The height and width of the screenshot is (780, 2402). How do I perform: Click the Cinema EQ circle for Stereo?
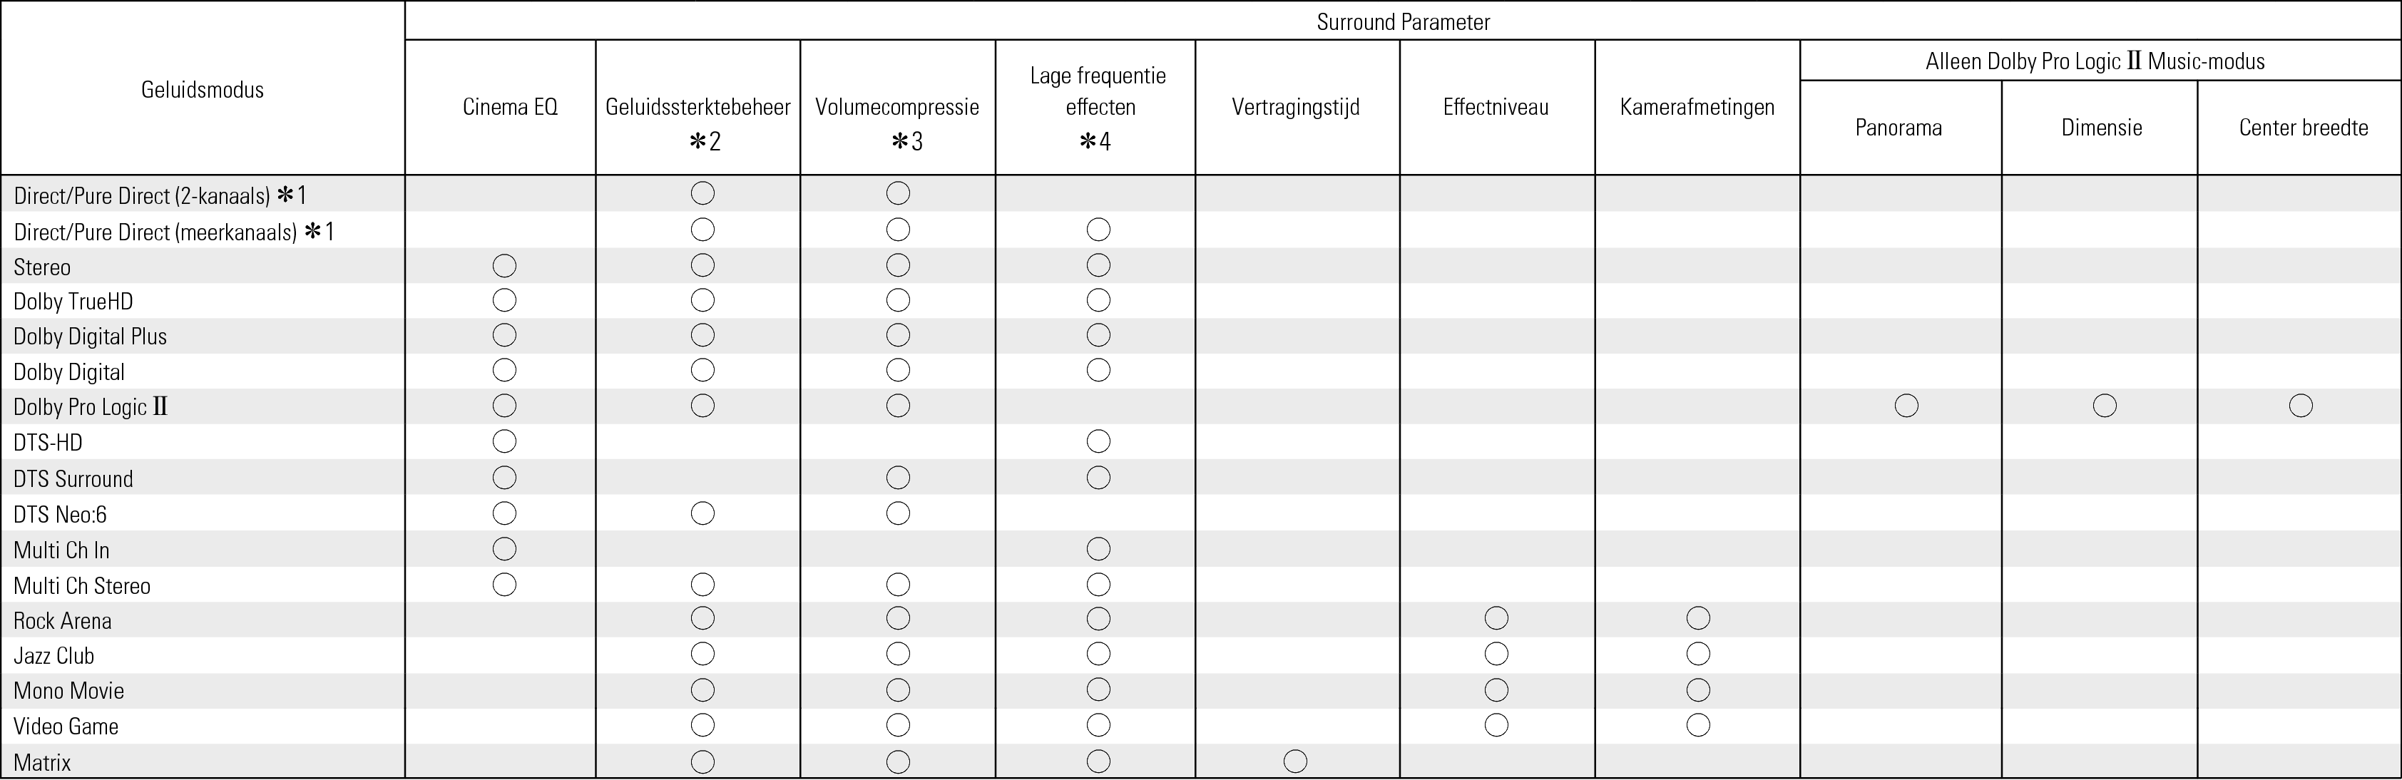click(504, 266)
